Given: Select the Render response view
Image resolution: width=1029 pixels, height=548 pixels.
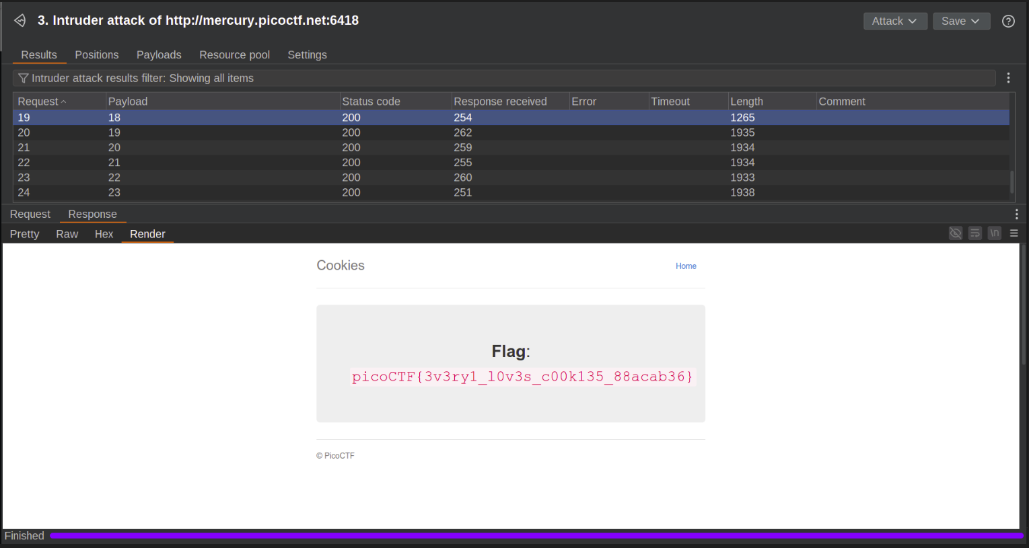Looking at the screenshot, I should [147, 233].
